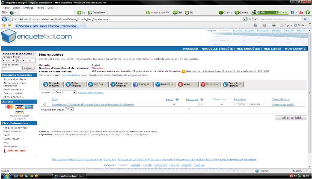The image size is (312, 179).
Task: Open the Page menu dropdown
Action: (x=286, y=25)
